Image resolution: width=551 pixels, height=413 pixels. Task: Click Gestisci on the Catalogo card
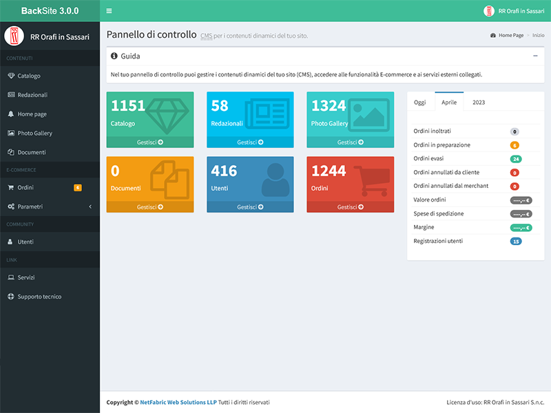150,142
